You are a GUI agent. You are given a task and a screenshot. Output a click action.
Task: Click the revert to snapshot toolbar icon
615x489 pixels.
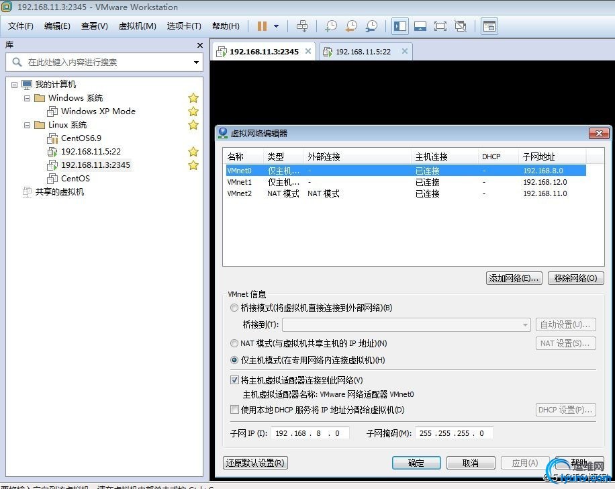pos(351,26)
